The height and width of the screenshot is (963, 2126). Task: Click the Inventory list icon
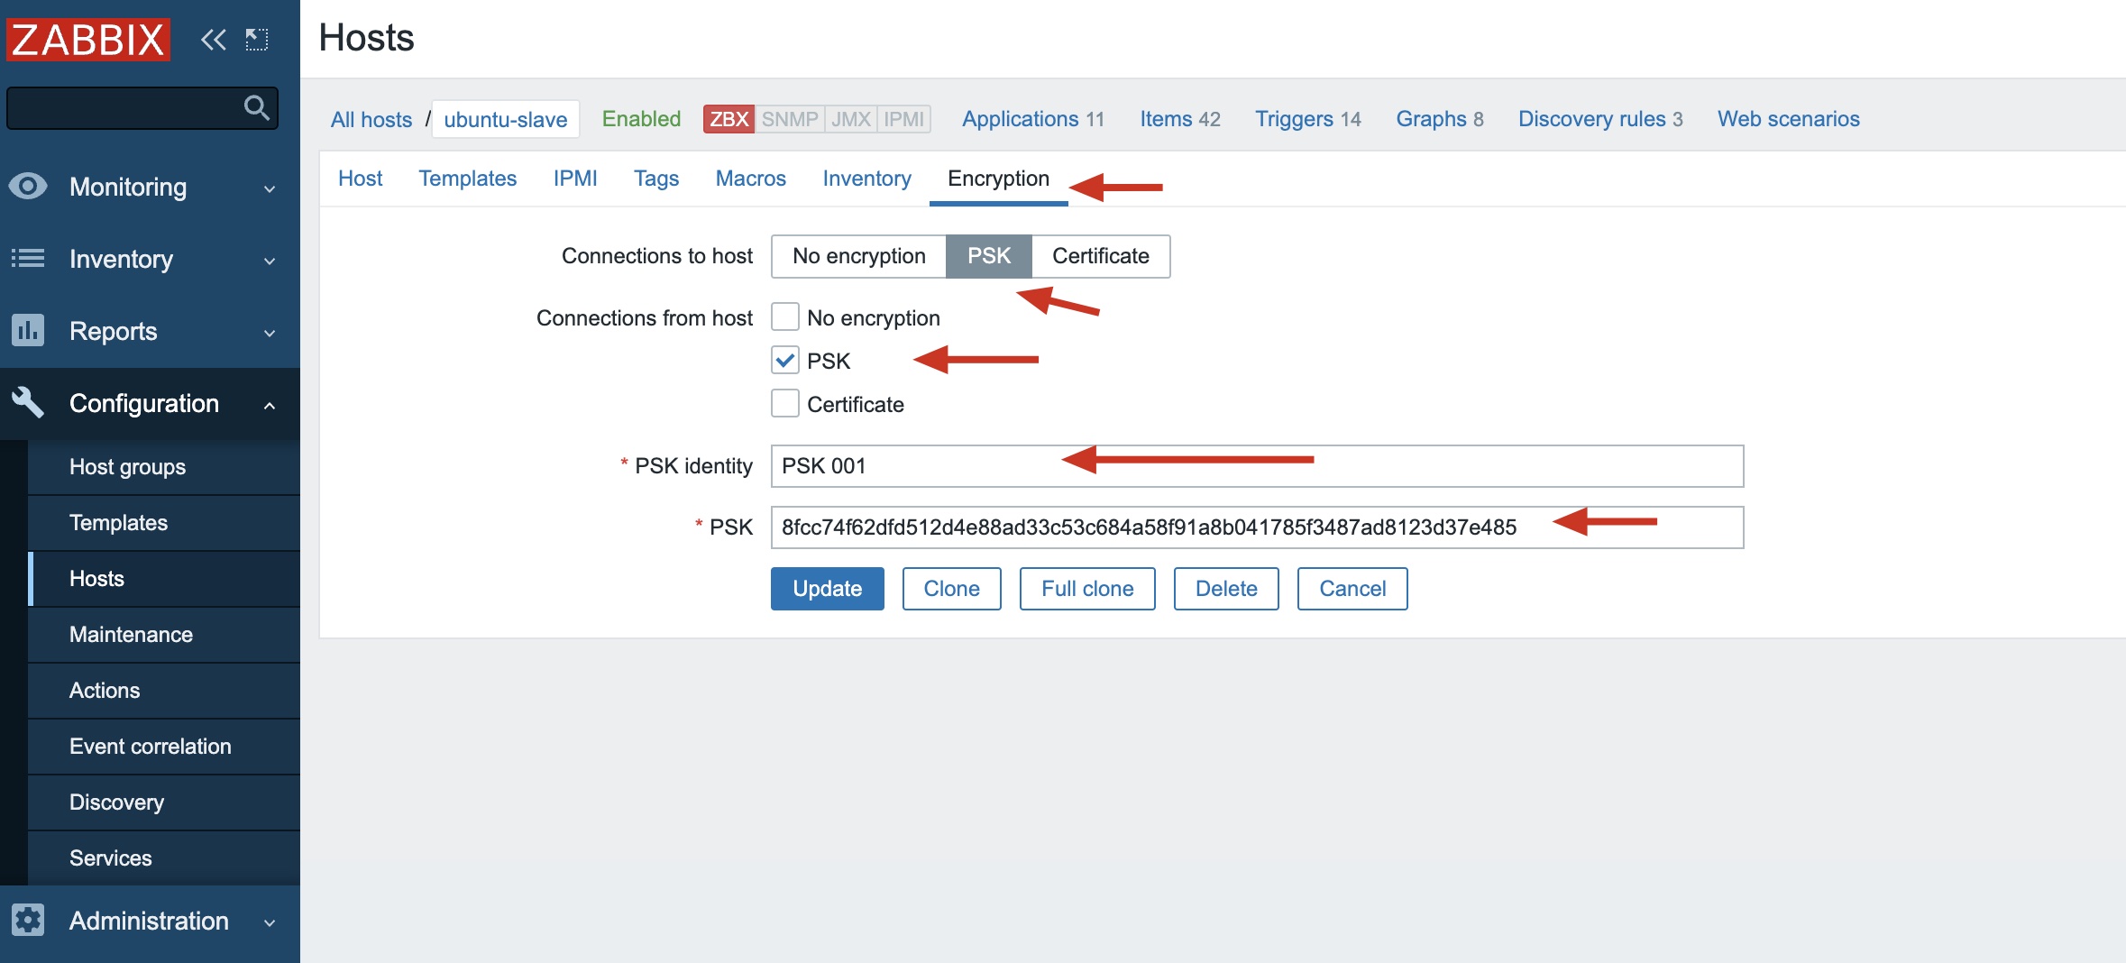coord(28,259)
